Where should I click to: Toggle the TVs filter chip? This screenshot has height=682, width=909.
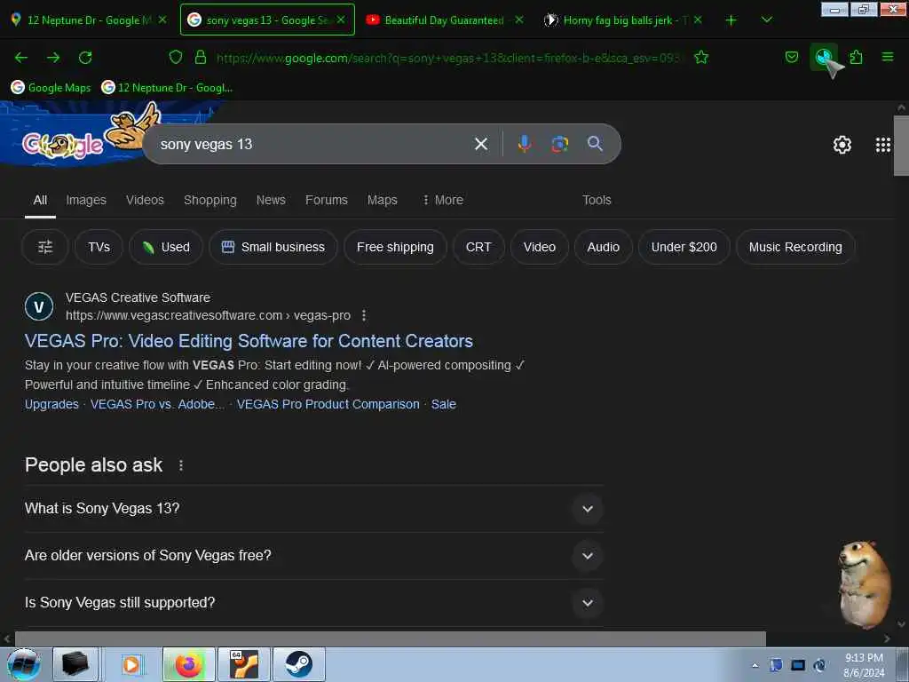99,247
